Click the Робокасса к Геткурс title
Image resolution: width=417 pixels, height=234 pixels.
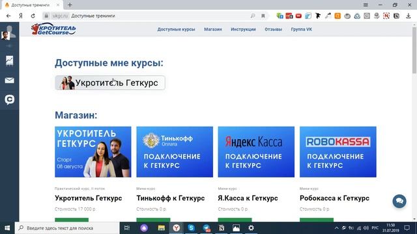pyautogui.click(x=334, y=198)
